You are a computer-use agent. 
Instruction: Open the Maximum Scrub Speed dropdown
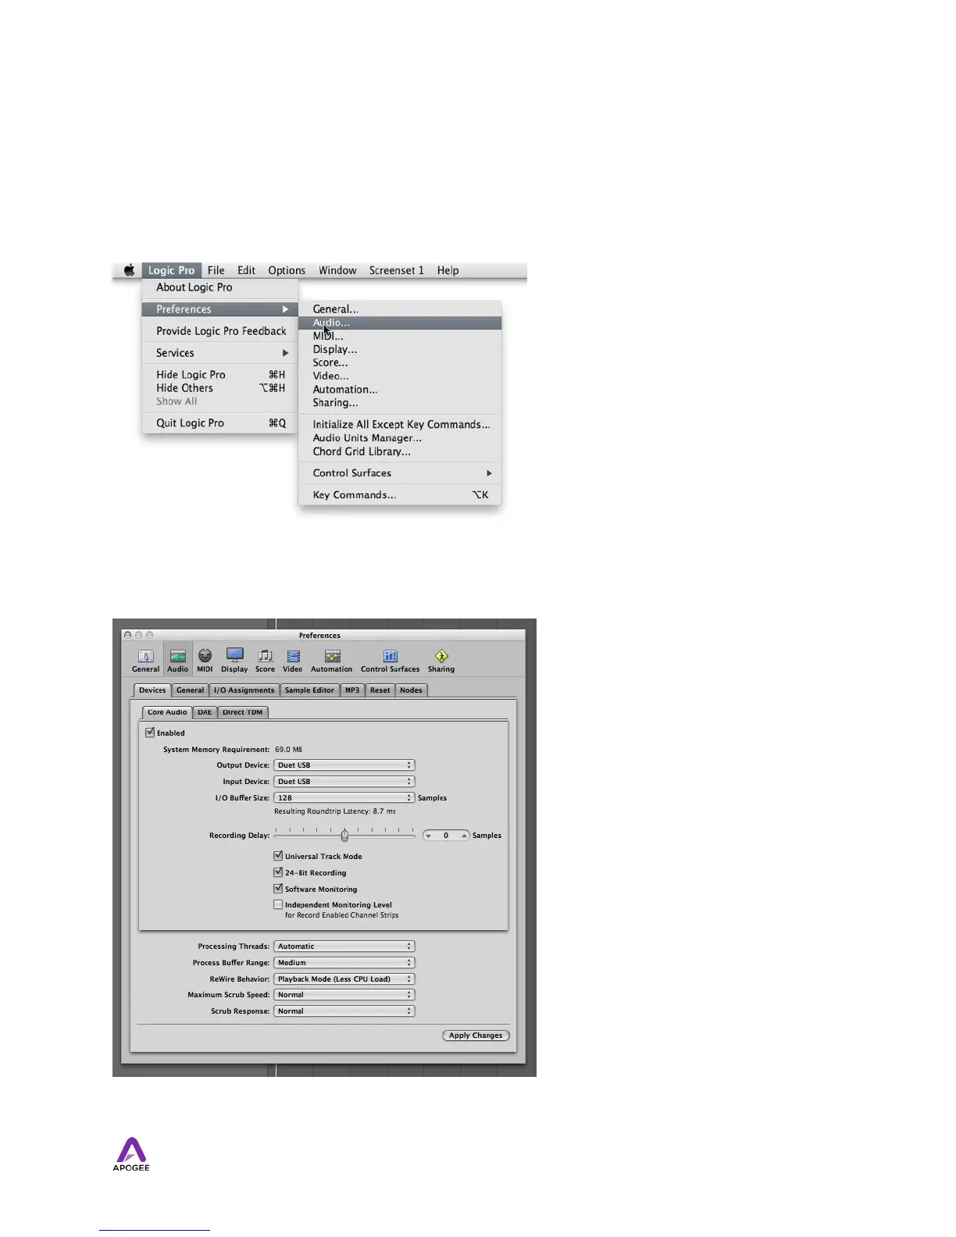(344, 995)
